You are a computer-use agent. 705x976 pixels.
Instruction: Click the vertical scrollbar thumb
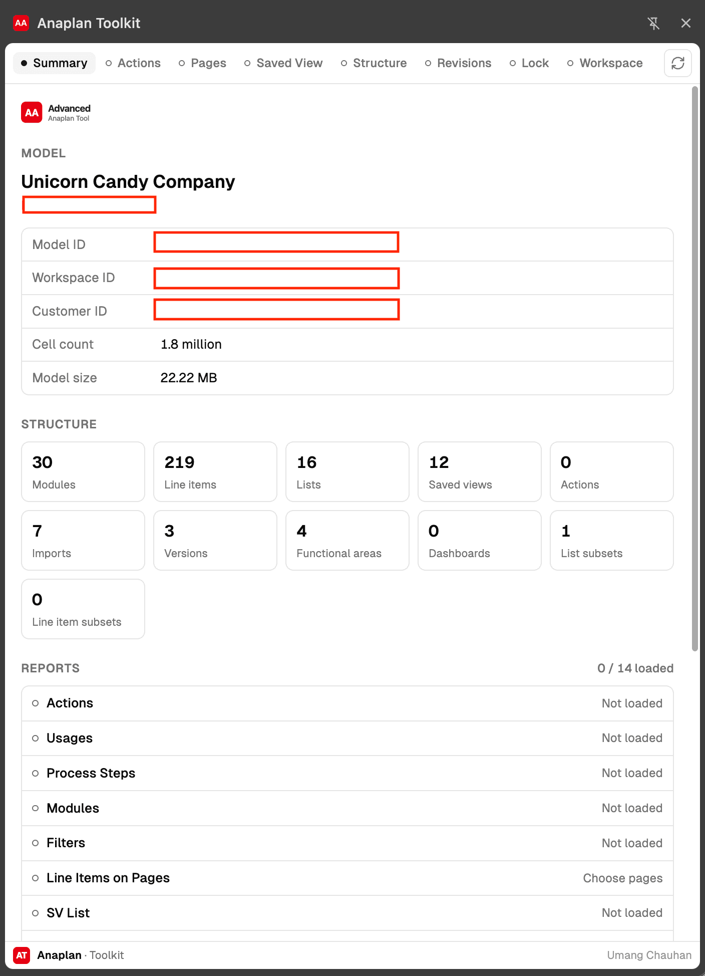click(694, 369)
